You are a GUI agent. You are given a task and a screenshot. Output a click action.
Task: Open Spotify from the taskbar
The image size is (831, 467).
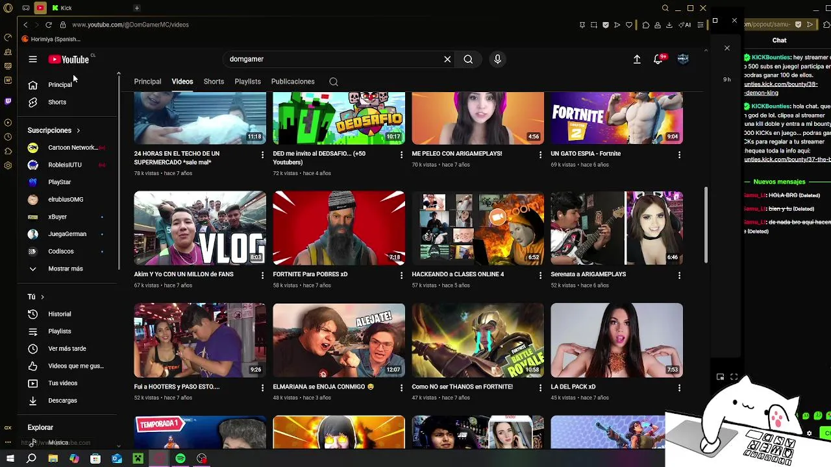[180, 459]
